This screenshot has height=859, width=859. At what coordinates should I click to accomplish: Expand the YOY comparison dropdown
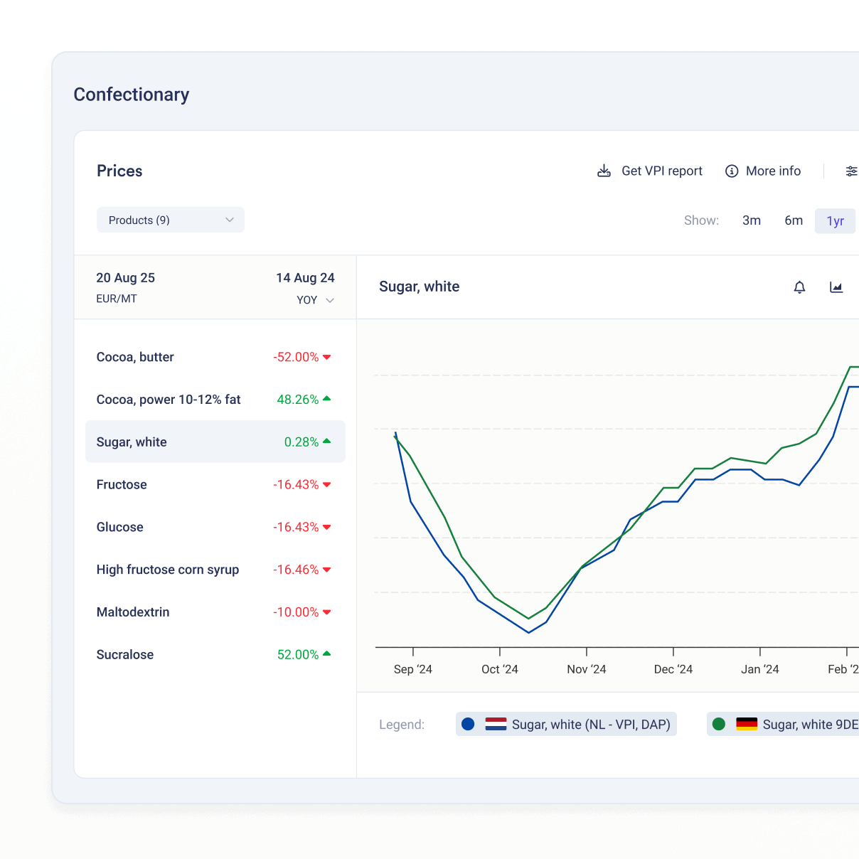pos(315,300)
